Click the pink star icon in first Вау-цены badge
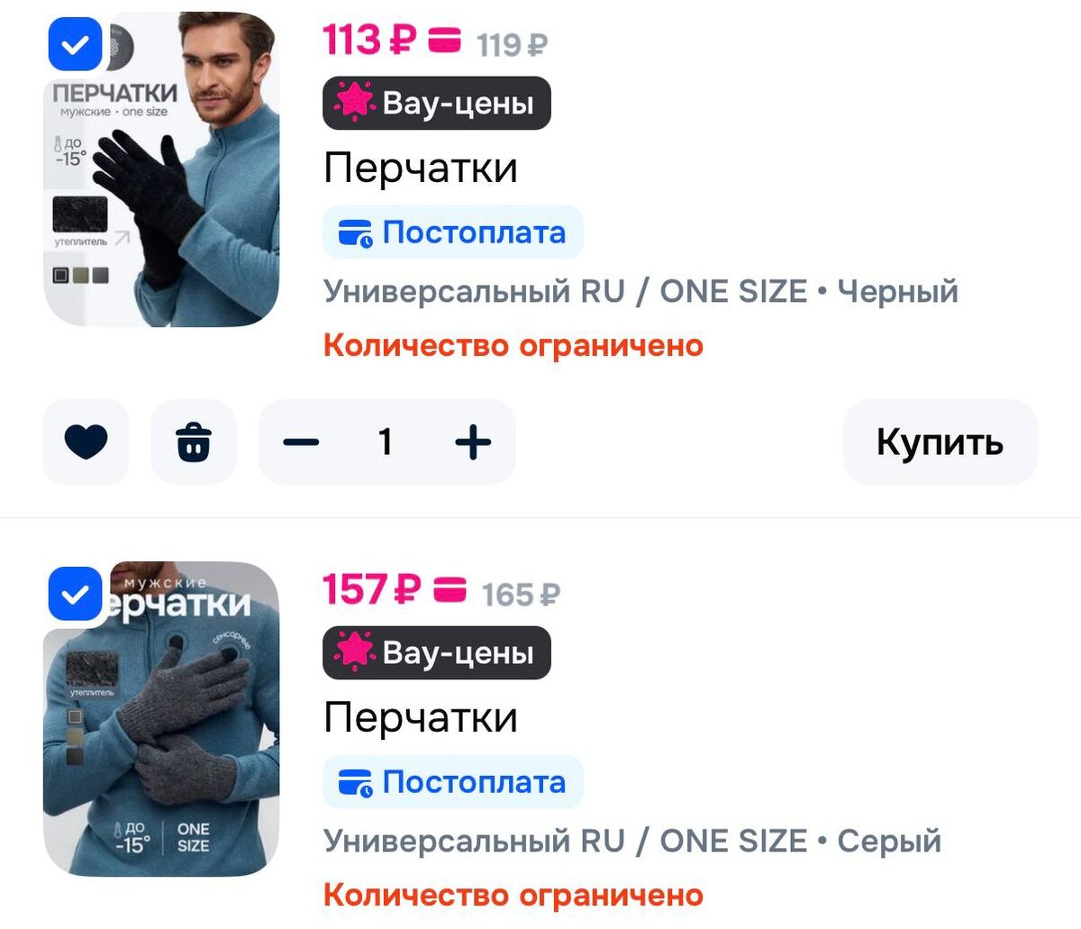The height and width of the screenshot is (929, 1081). [x=354, y=103]
